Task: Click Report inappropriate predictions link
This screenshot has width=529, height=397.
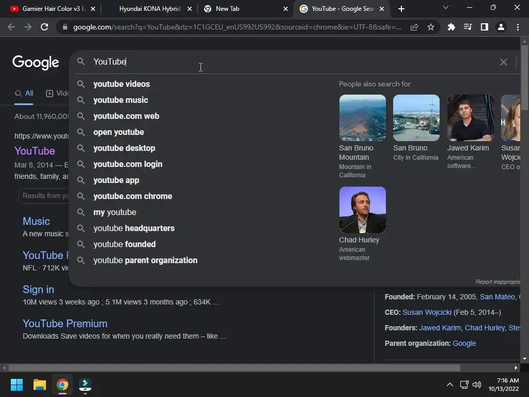Action: tap(497, 282)
